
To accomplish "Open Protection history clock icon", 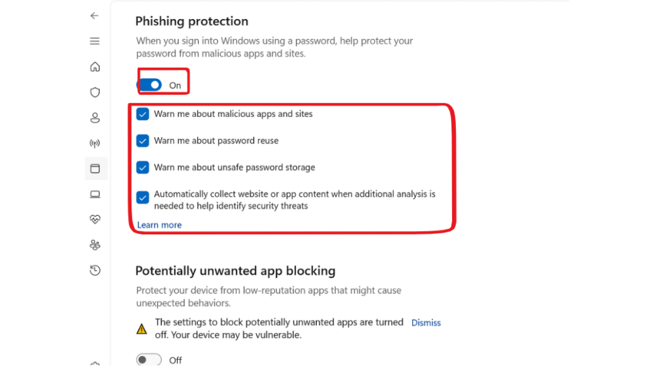I will 95,270.
